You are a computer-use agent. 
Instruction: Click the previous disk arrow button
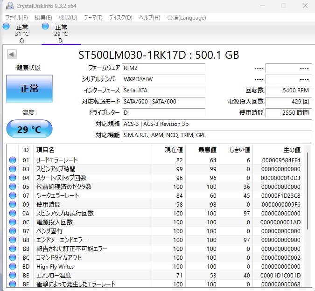(x=12, y=54)
